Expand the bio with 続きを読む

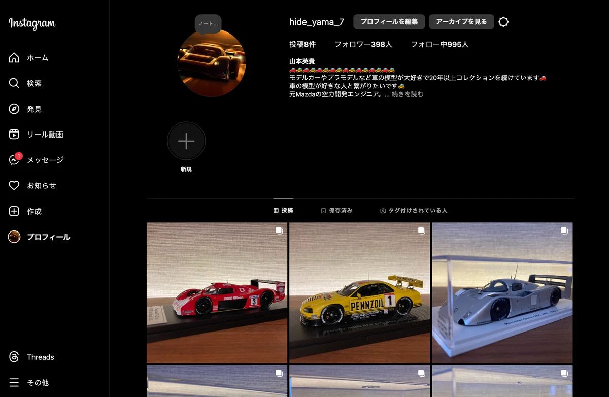408,94
